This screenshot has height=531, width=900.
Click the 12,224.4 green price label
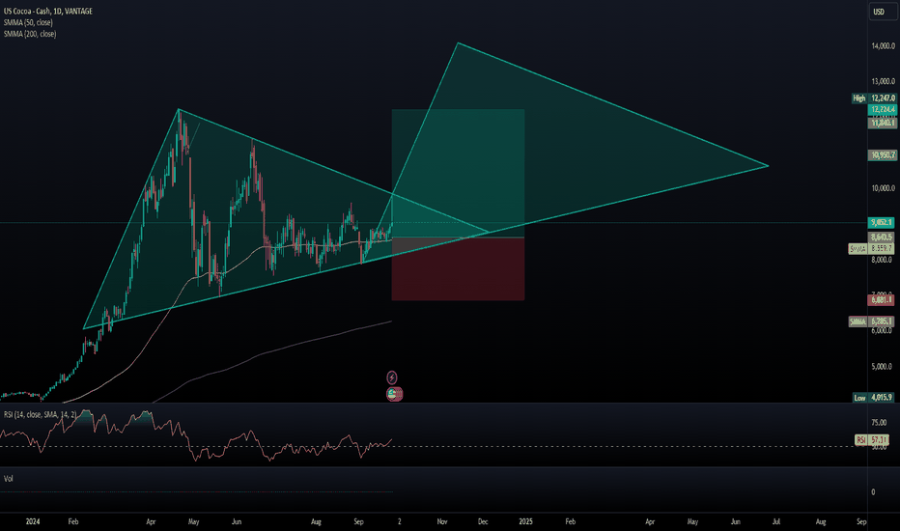883,109
